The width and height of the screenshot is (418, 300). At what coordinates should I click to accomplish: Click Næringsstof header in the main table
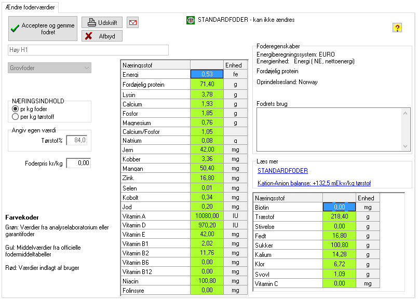coord(156,65)
